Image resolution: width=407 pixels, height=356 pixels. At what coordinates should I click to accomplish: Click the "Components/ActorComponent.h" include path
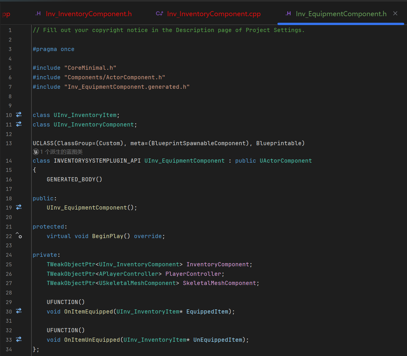click(115, 77)
